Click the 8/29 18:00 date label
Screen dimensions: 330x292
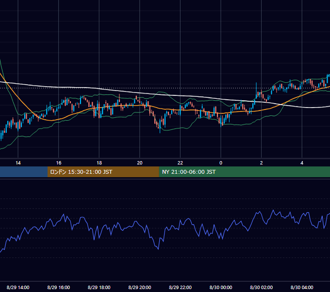99,287
